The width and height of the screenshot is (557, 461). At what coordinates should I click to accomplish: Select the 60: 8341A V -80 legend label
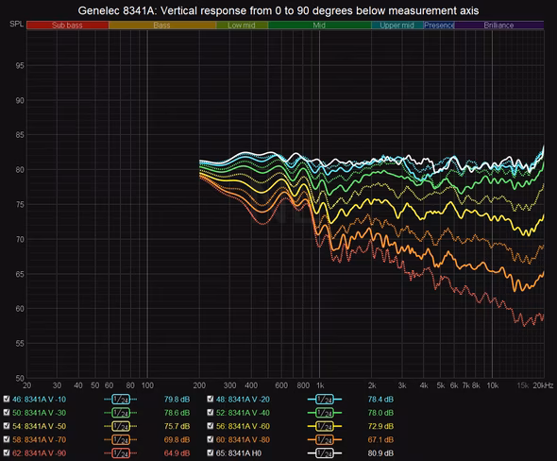[x=243, y=439]
